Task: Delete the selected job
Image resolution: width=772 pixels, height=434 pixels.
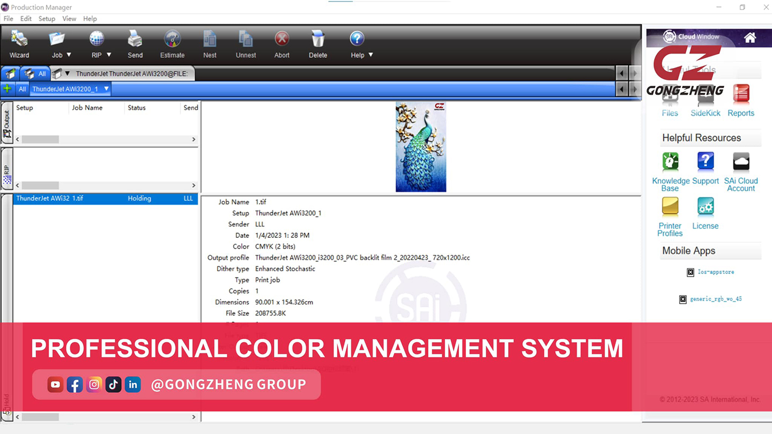Action: pyautogui.click(x=318, y=44)
